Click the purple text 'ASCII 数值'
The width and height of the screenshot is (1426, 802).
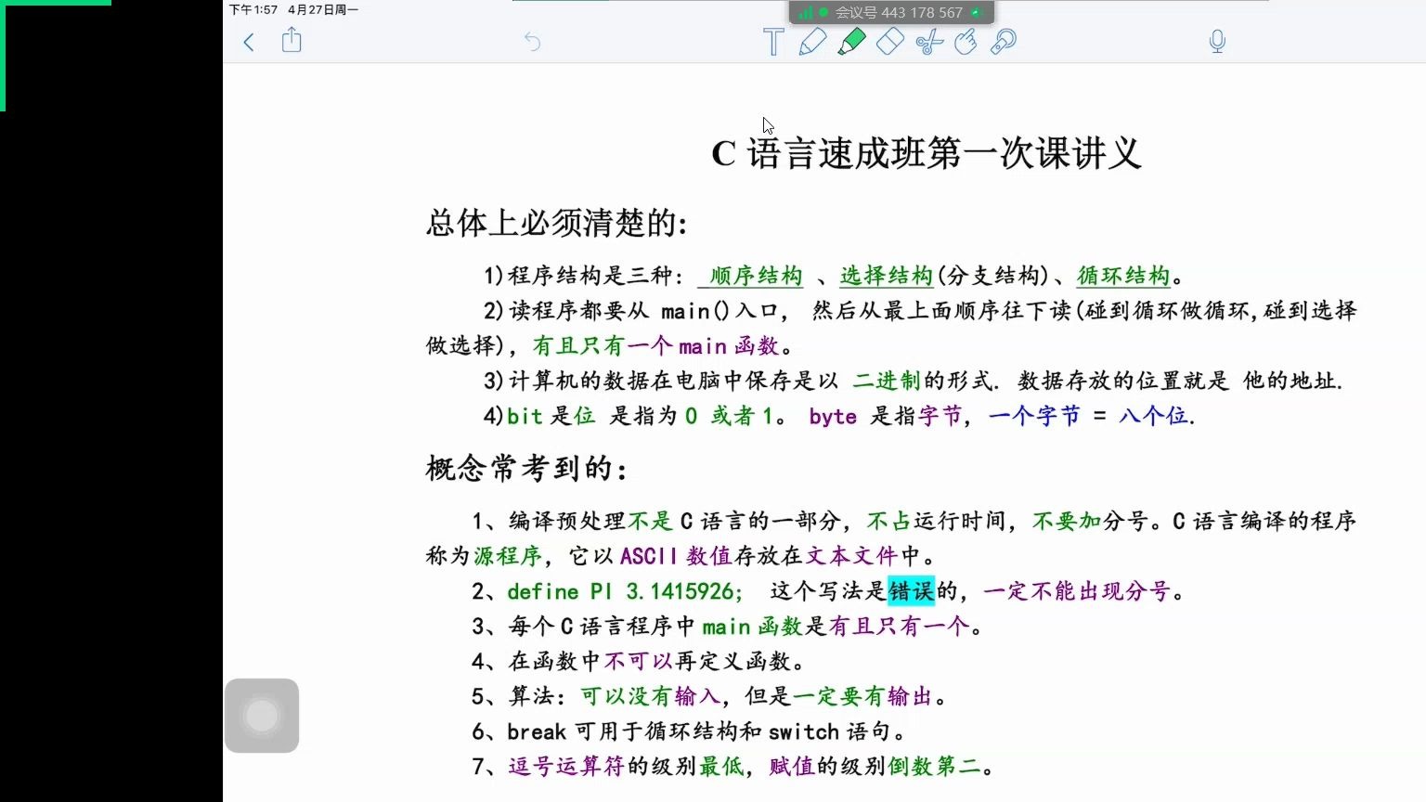(x=676, y=556)
